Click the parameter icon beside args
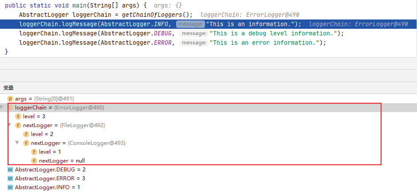The image size is (417, 194). click(x=10, y=99)
